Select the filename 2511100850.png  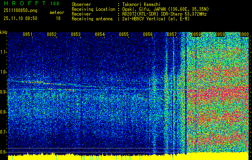click(x=20, y=11)
